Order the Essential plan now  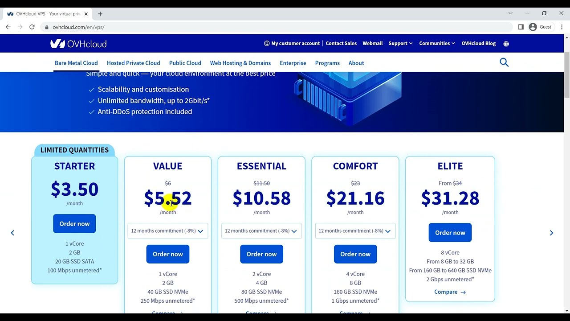pos(261,254)
